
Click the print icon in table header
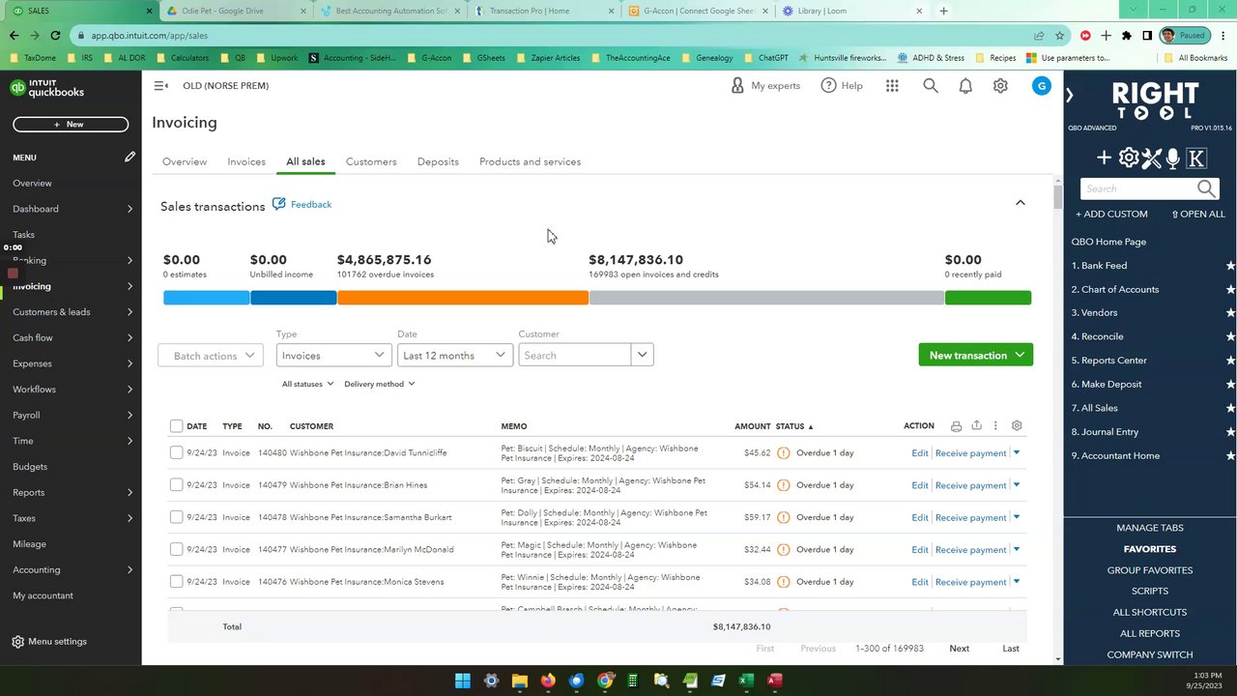tap(956, 426)
